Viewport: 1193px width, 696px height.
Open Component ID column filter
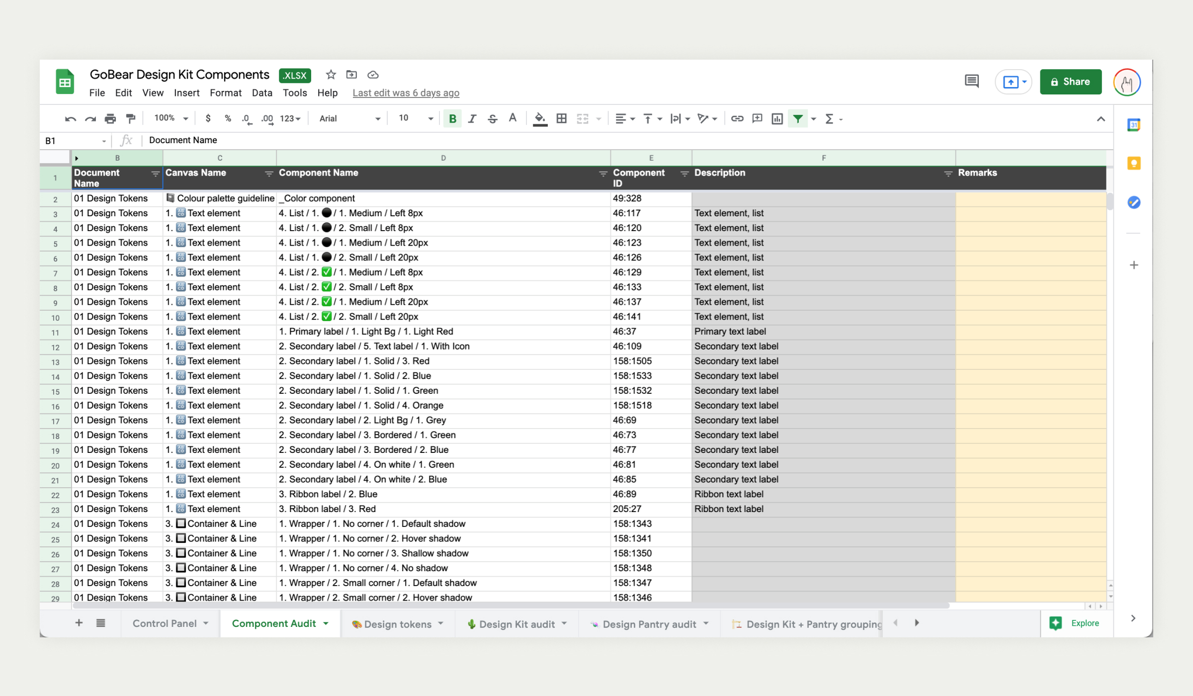(x=684, y=174)
